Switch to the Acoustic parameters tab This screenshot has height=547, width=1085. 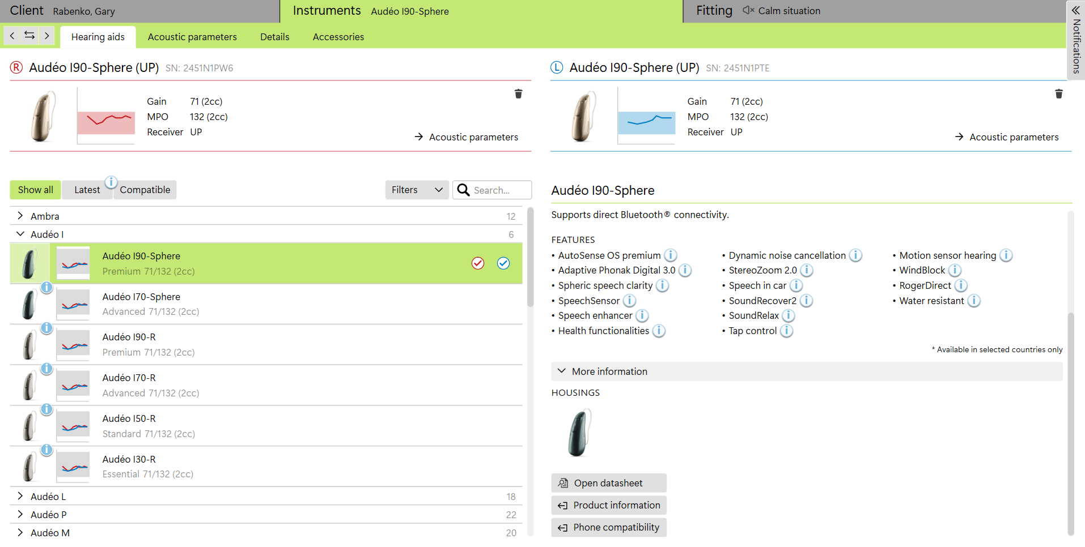point(192,37)
